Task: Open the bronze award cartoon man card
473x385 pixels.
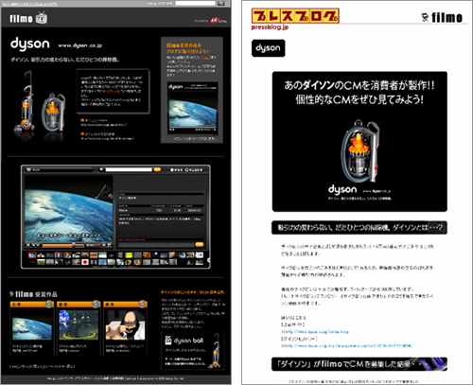Action: (125, 327)
